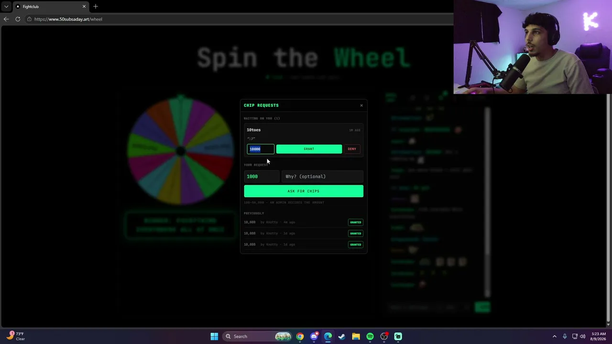Click the address bar URL

[x=68, y=19]
